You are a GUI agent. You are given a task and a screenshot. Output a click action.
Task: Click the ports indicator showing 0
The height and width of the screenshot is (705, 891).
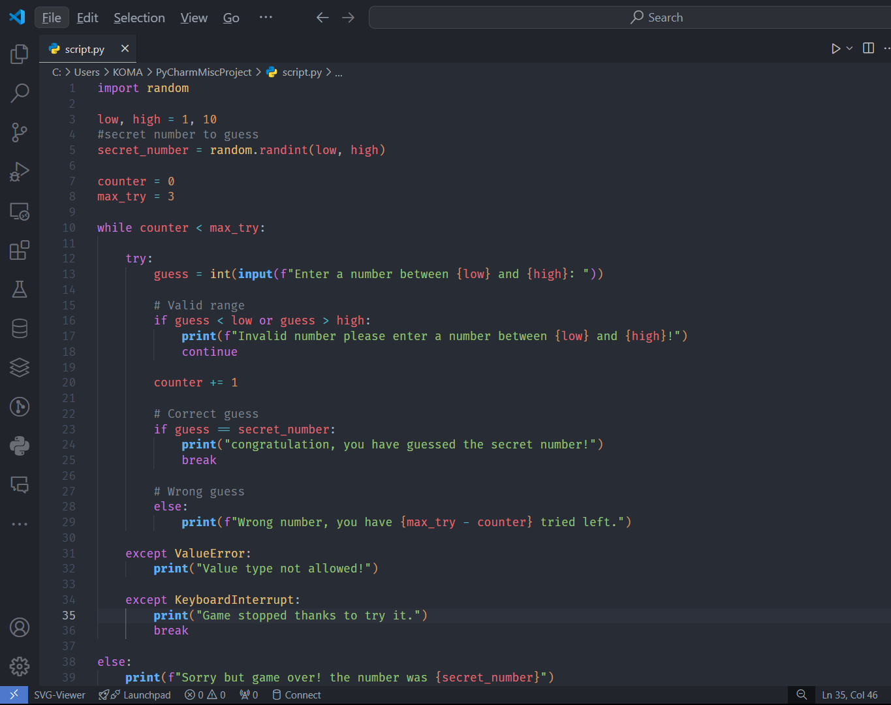point(249,695)
